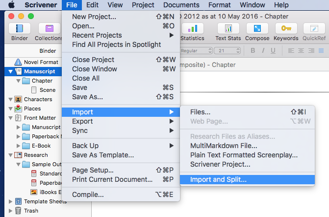Expand the Trash item

point(10,211)
